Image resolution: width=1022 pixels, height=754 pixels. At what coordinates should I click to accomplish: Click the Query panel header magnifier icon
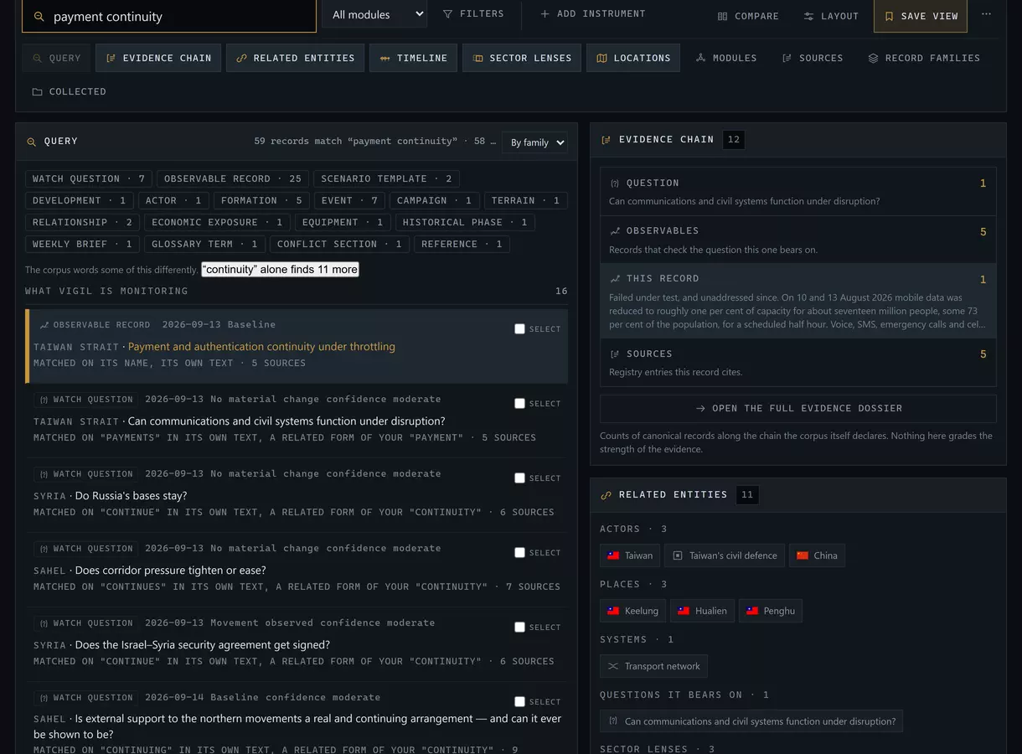pyautogui.click(x=31, y=142)
